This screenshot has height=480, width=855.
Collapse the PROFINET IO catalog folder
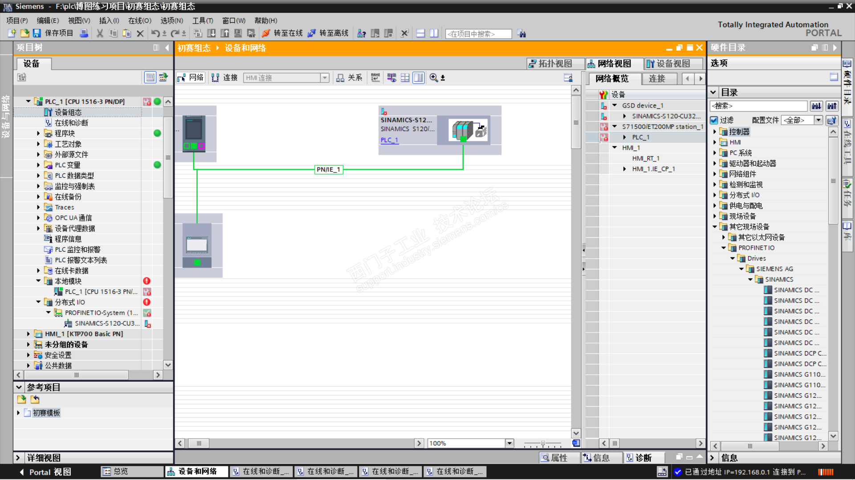[x=724, y=248]
